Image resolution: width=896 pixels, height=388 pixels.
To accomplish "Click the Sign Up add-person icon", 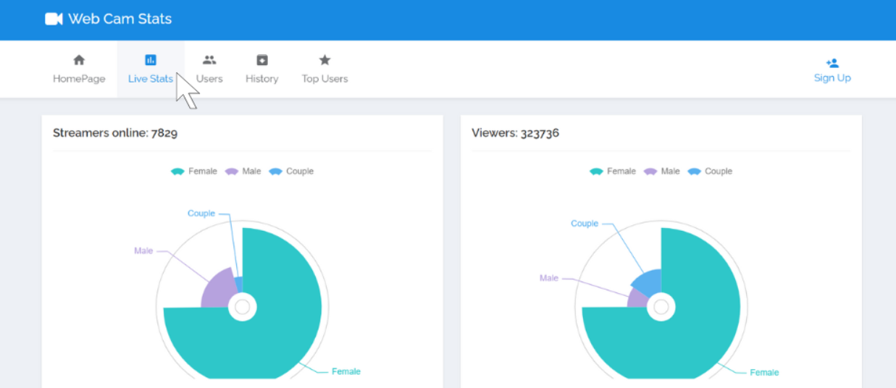I will (x=832, y=63).
